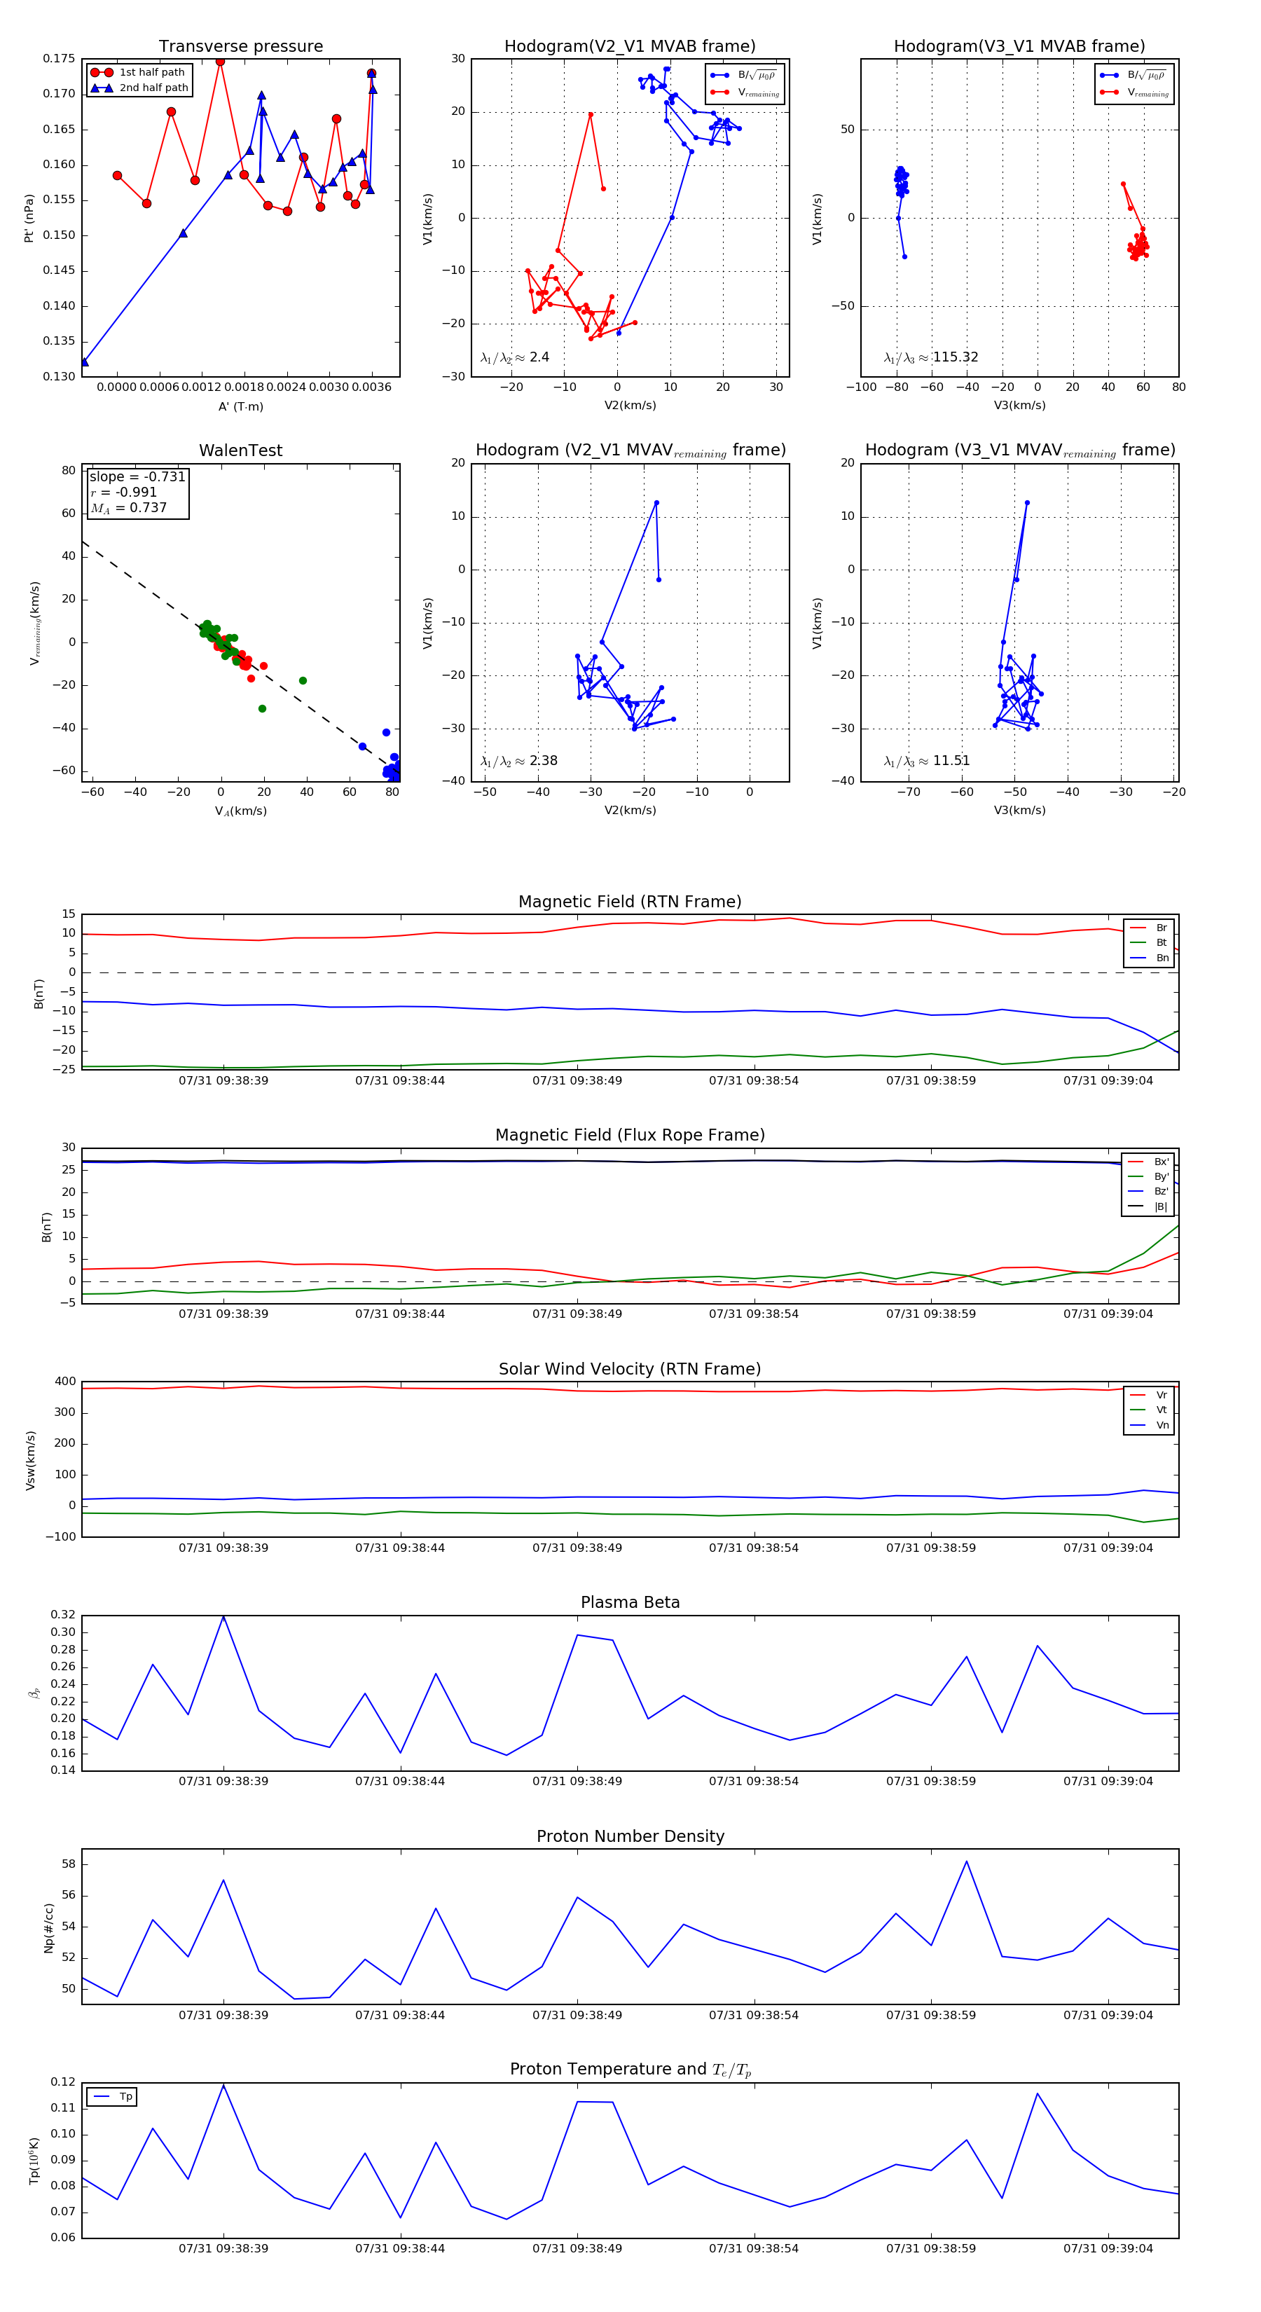The image size is (1261, 2312).
Task: Click the WalenTest "V_A(km/s)" x-axis label
Action: tap(240, 811)
